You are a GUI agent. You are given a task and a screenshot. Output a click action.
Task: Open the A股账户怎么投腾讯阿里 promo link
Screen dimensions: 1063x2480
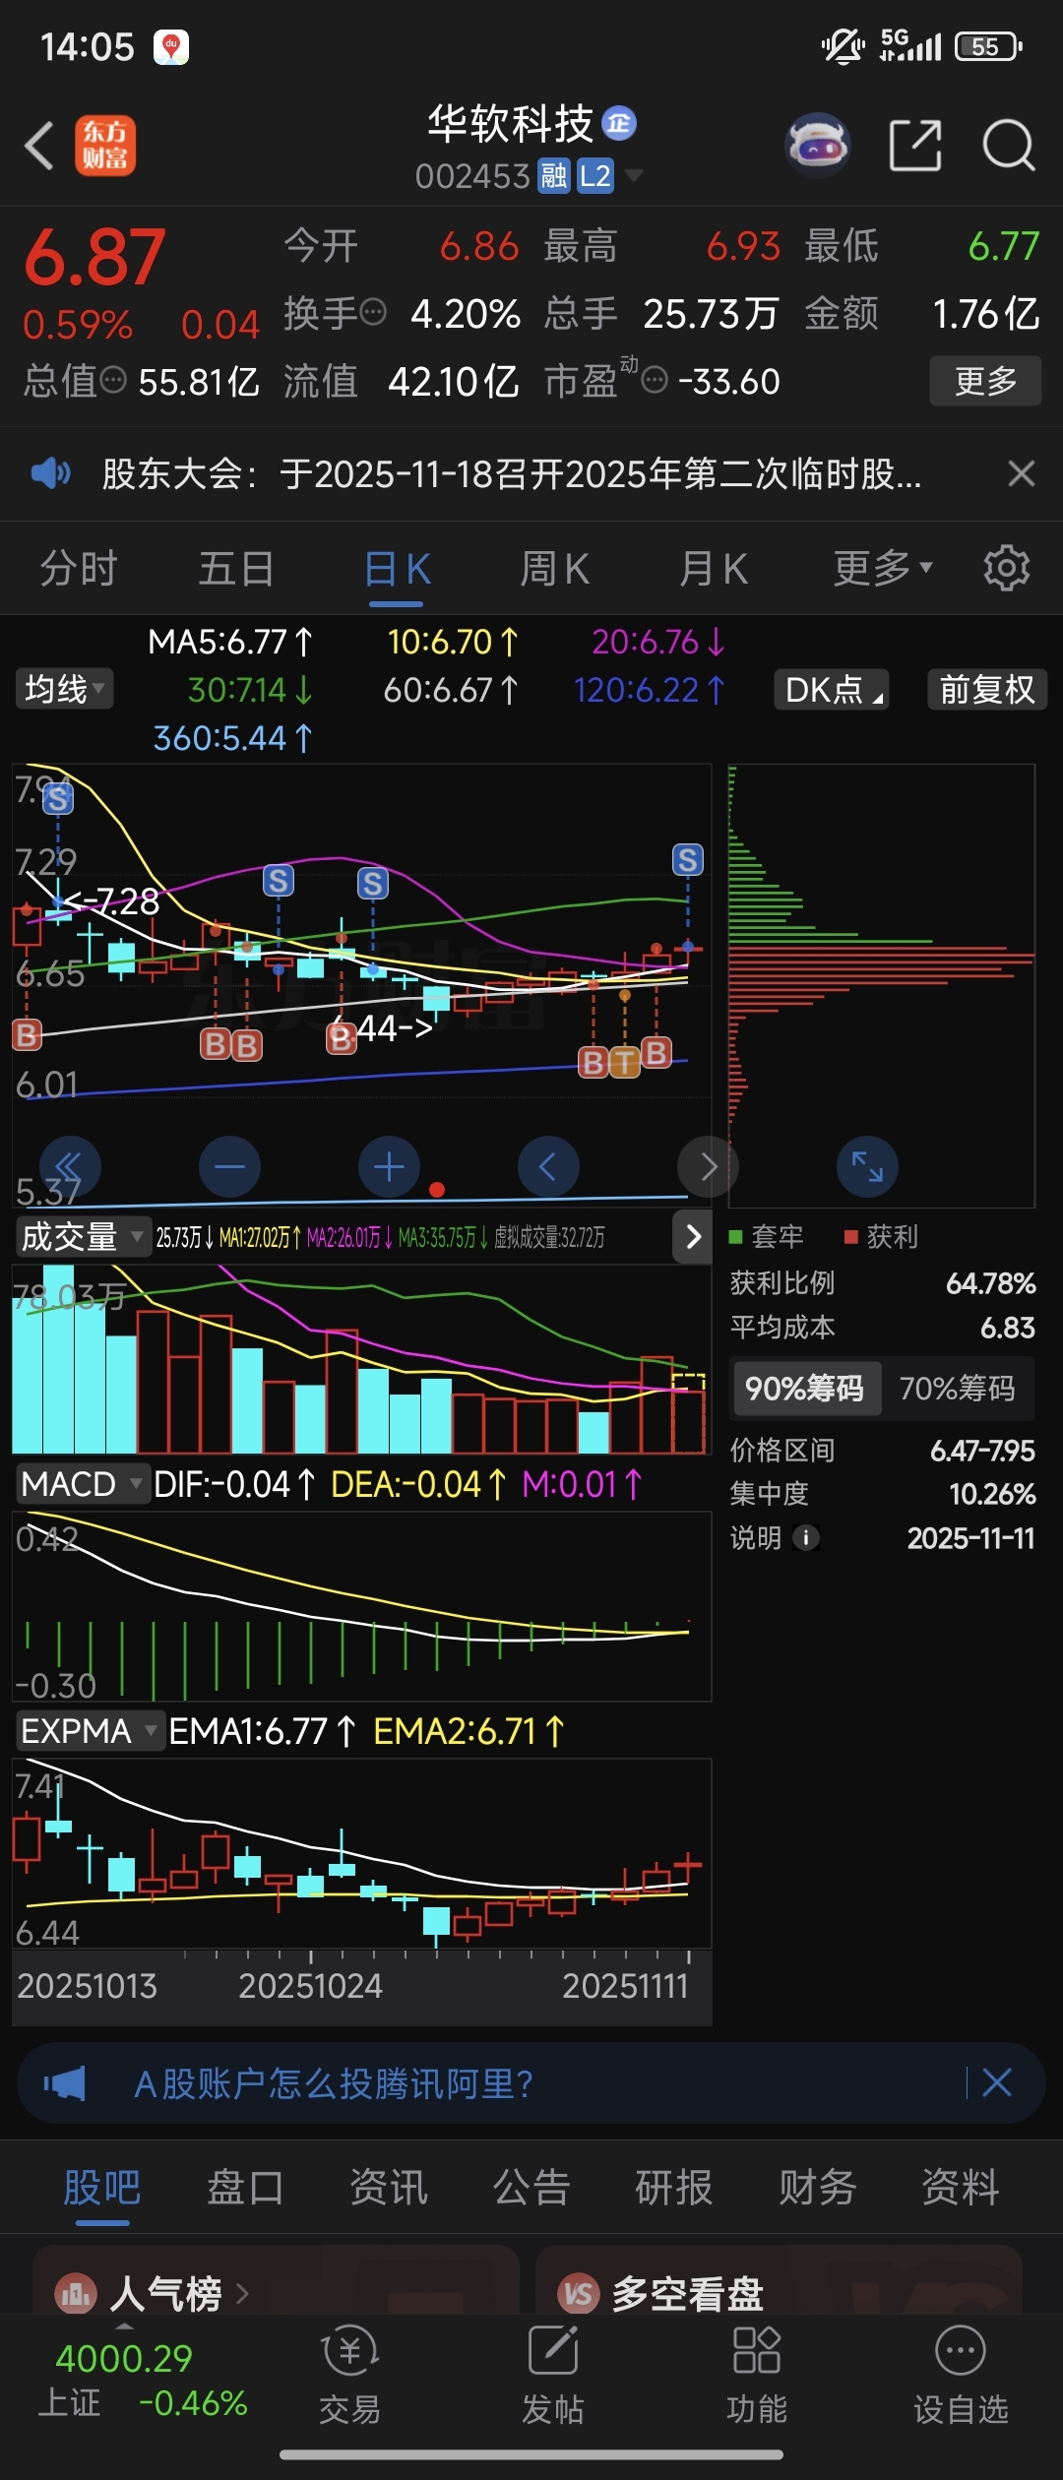click(x=334, y=2083)
